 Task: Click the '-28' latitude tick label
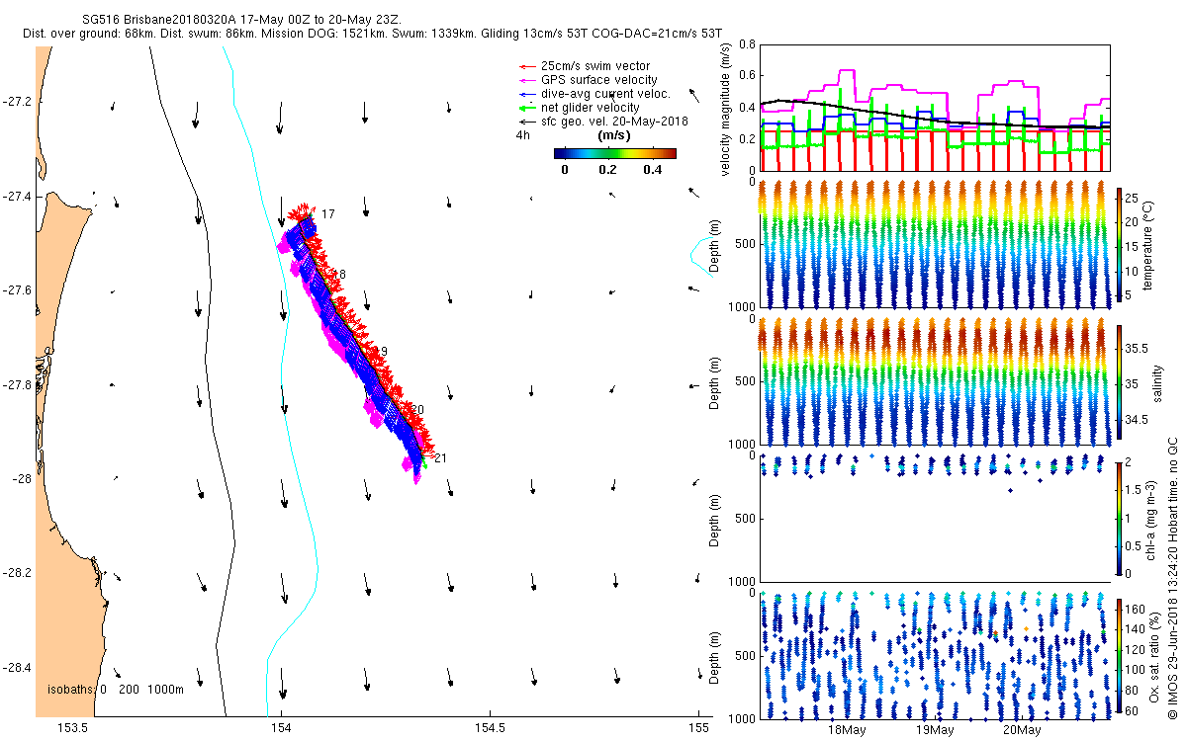coord(20,479)
